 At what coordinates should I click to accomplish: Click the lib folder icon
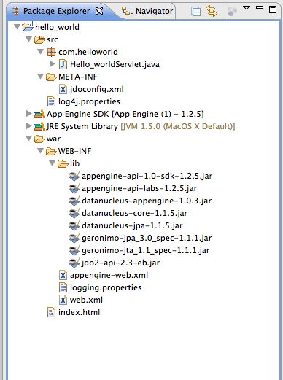click(63, 163)
